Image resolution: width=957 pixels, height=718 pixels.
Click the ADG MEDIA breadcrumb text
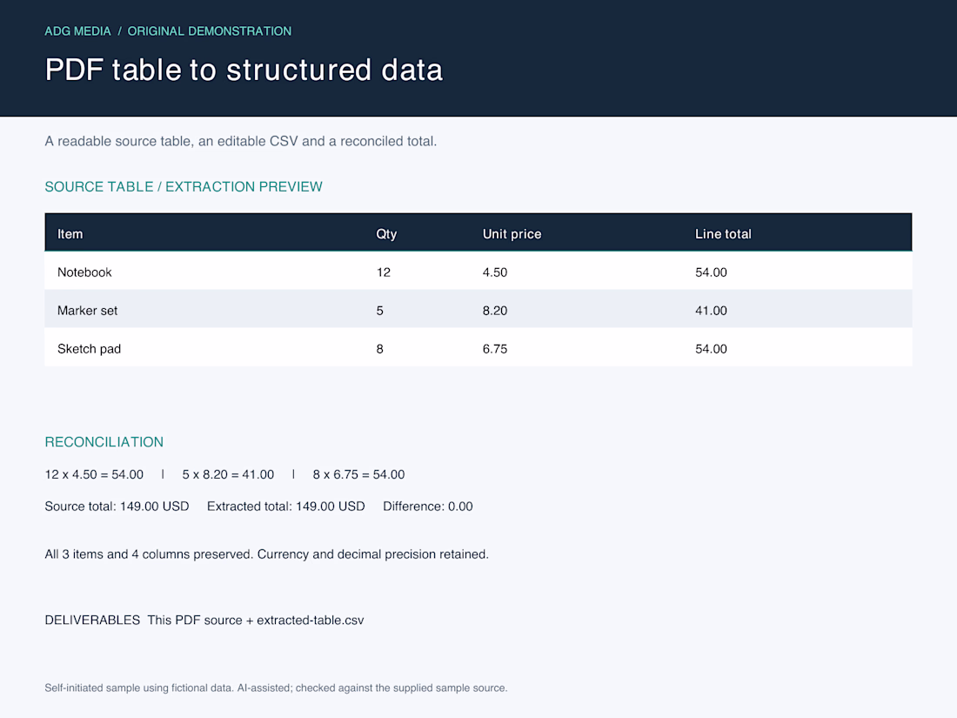77,31
